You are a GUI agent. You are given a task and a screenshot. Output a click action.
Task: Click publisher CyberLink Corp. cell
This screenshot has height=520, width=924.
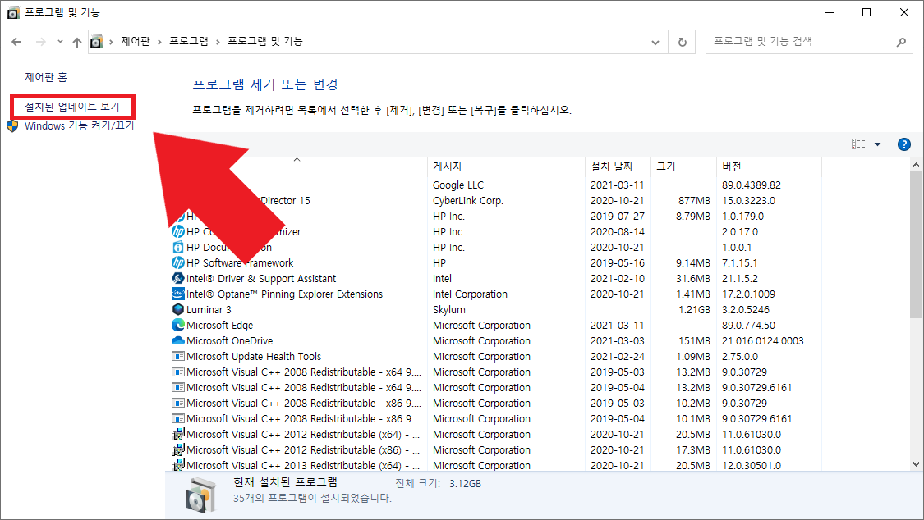(468, 201)
